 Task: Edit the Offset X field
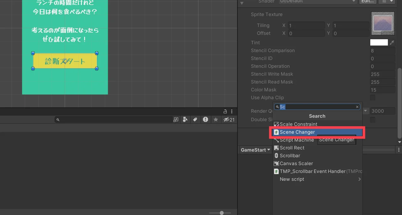click(x=306, y=33)
